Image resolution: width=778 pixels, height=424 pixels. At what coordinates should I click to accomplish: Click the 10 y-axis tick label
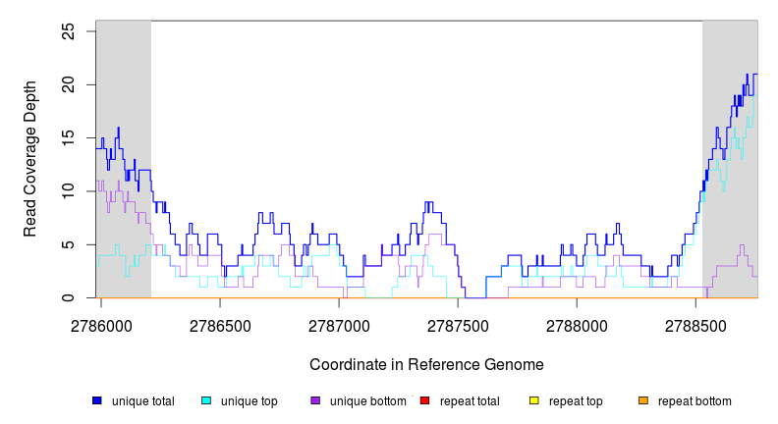click(69, 191)
